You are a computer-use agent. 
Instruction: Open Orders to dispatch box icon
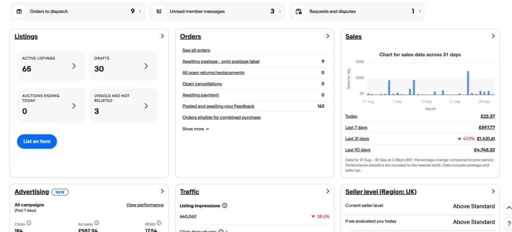coord(19,11)
